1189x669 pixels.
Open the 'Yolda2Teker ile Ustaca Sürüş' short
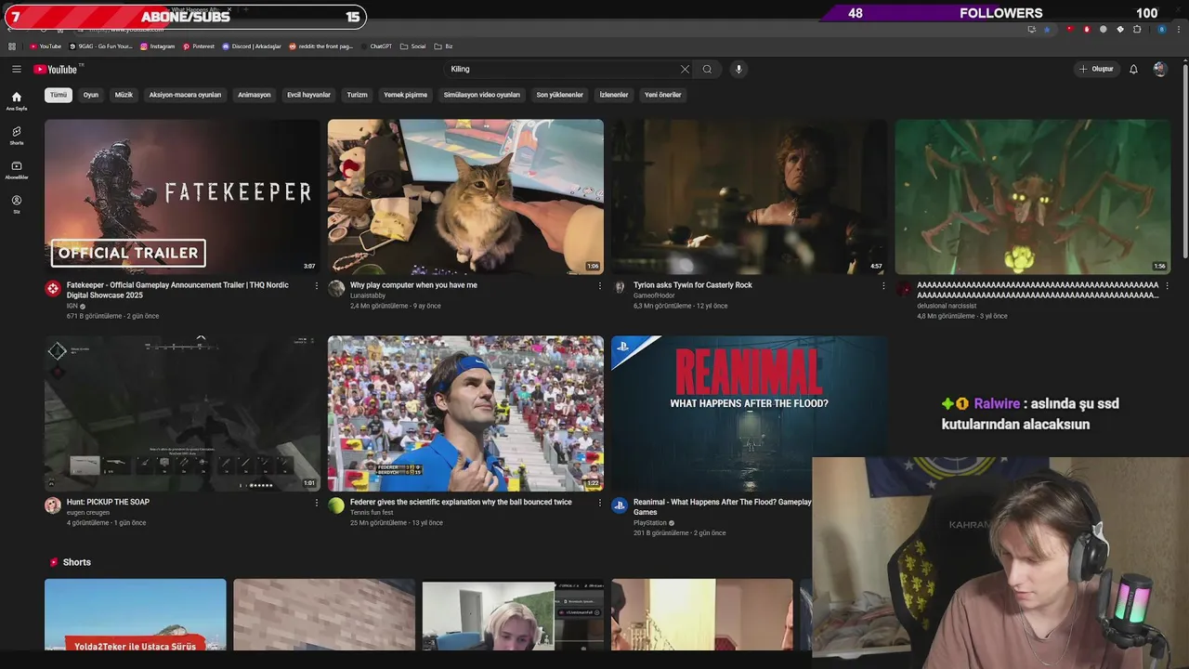(135, 614)
